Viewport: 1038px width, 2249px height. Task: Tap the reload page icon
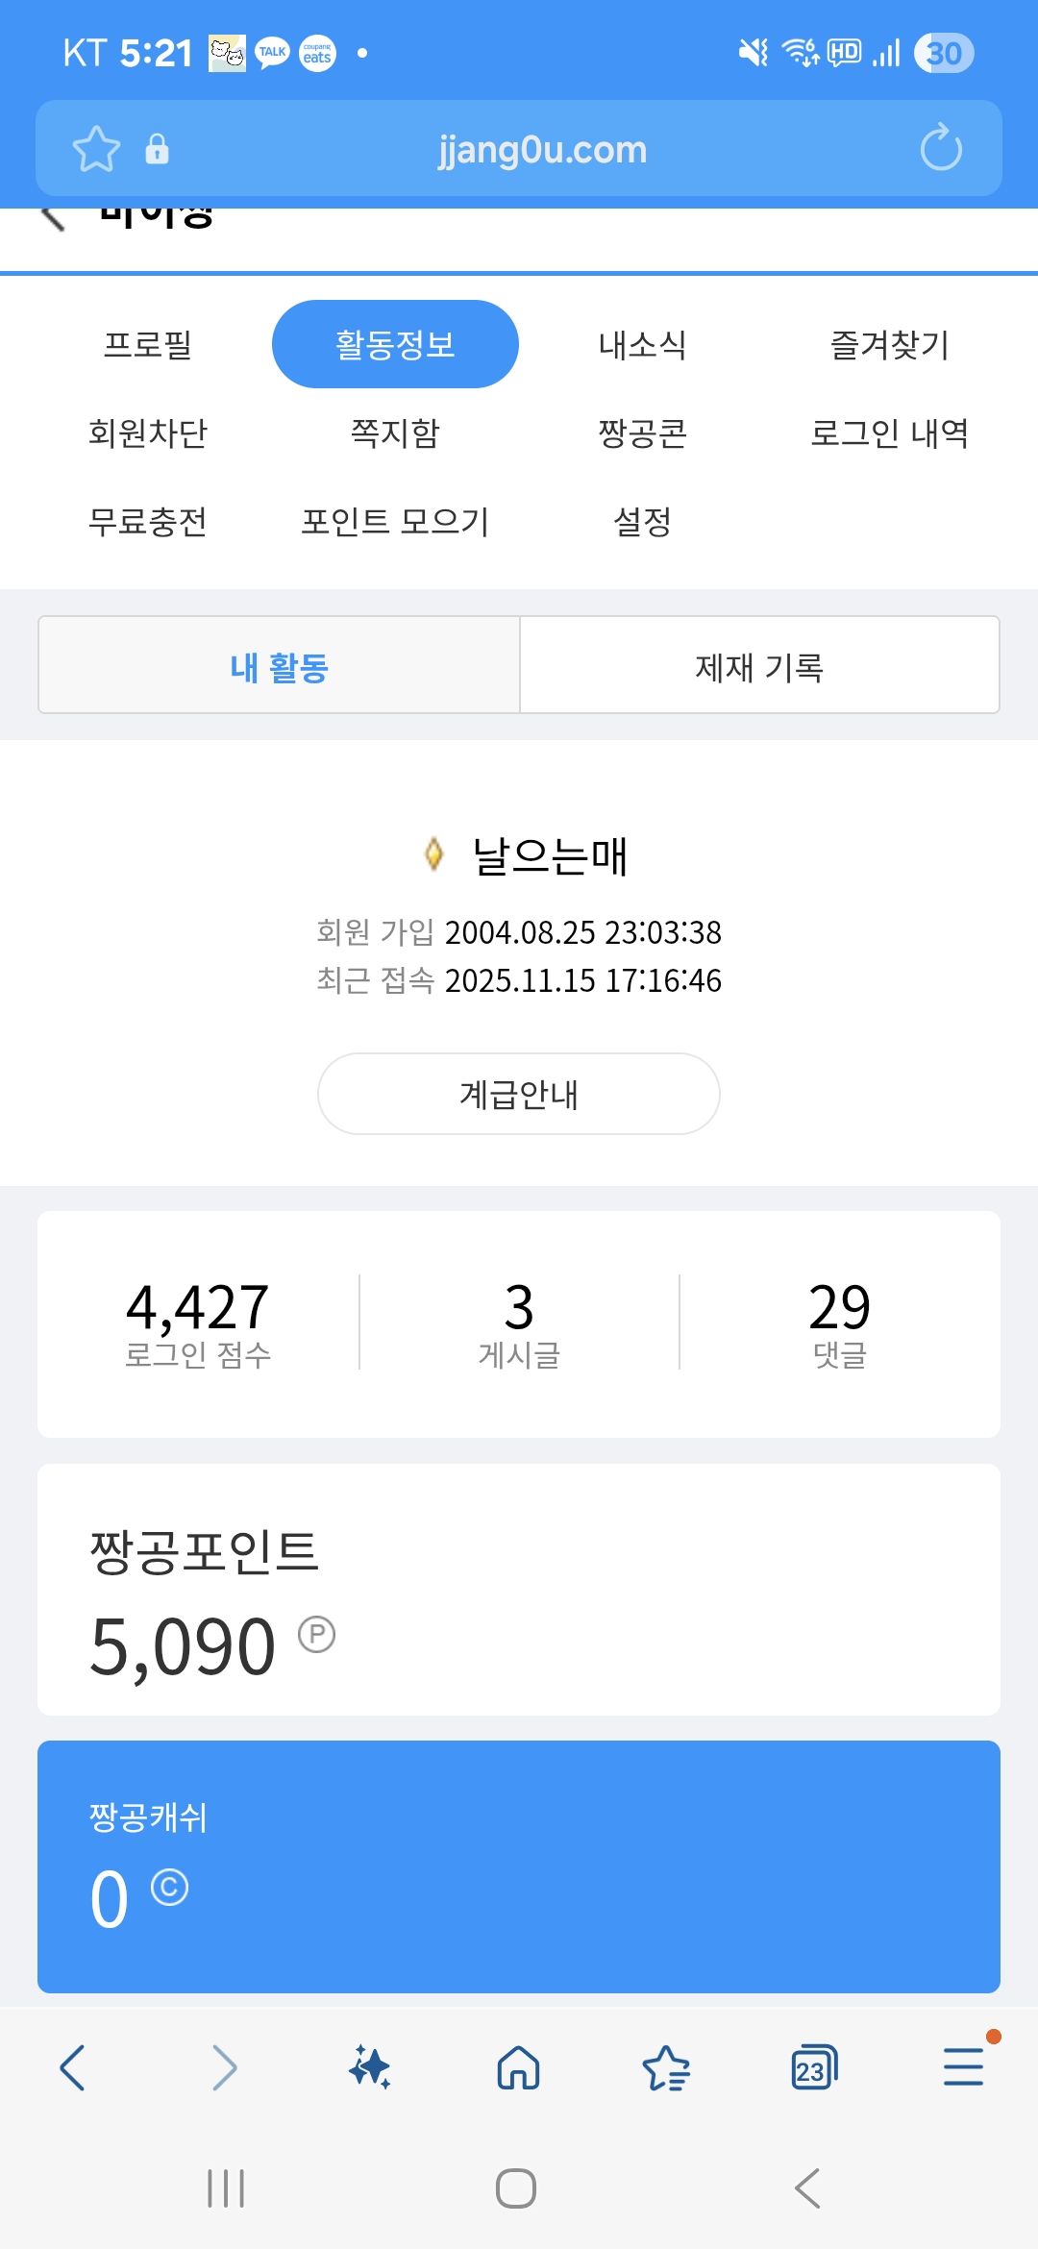[x=940, y=148]
